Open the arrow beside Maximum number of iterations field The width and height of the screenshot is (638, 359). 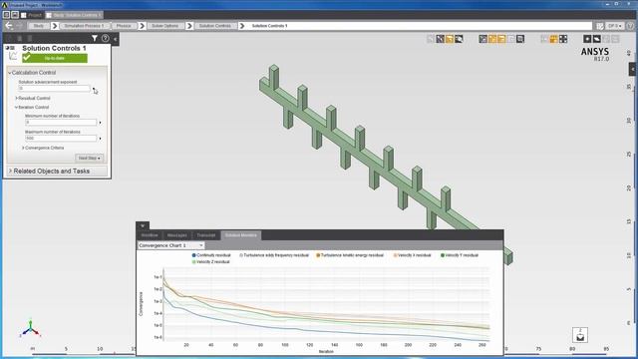pos(100,139)
